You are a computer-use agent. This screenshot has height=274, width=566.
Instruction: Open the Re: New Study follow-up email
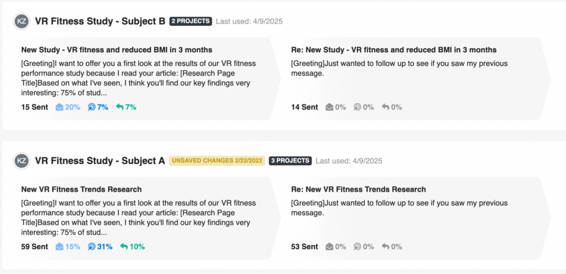pyautogui.click(x=394, y=49)
